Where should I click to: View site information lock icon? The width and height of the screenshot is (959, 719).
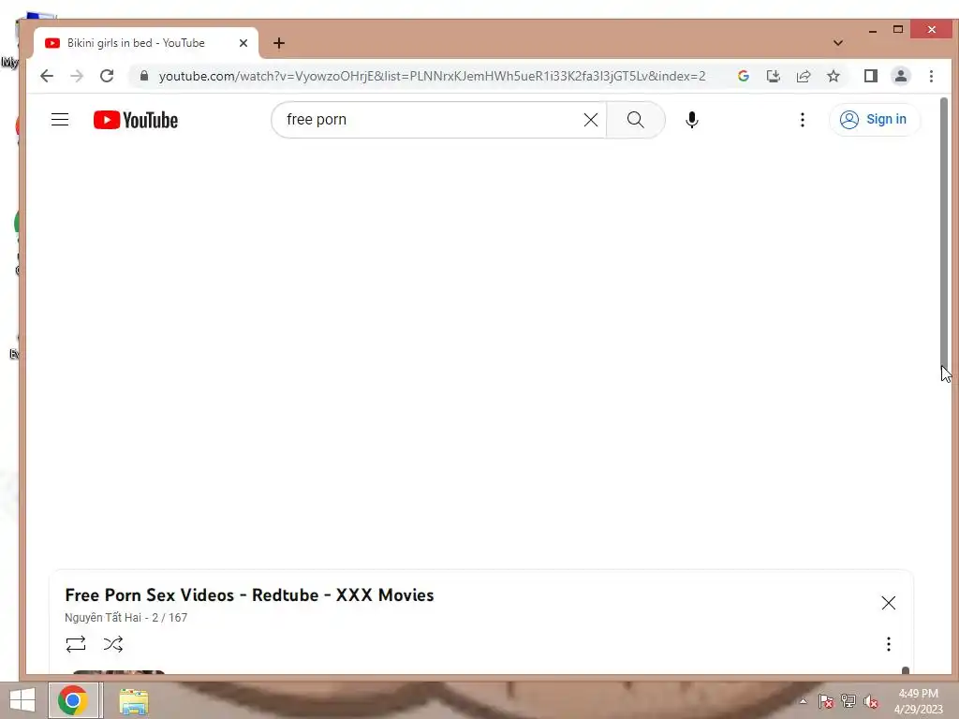tap(144, 76)
